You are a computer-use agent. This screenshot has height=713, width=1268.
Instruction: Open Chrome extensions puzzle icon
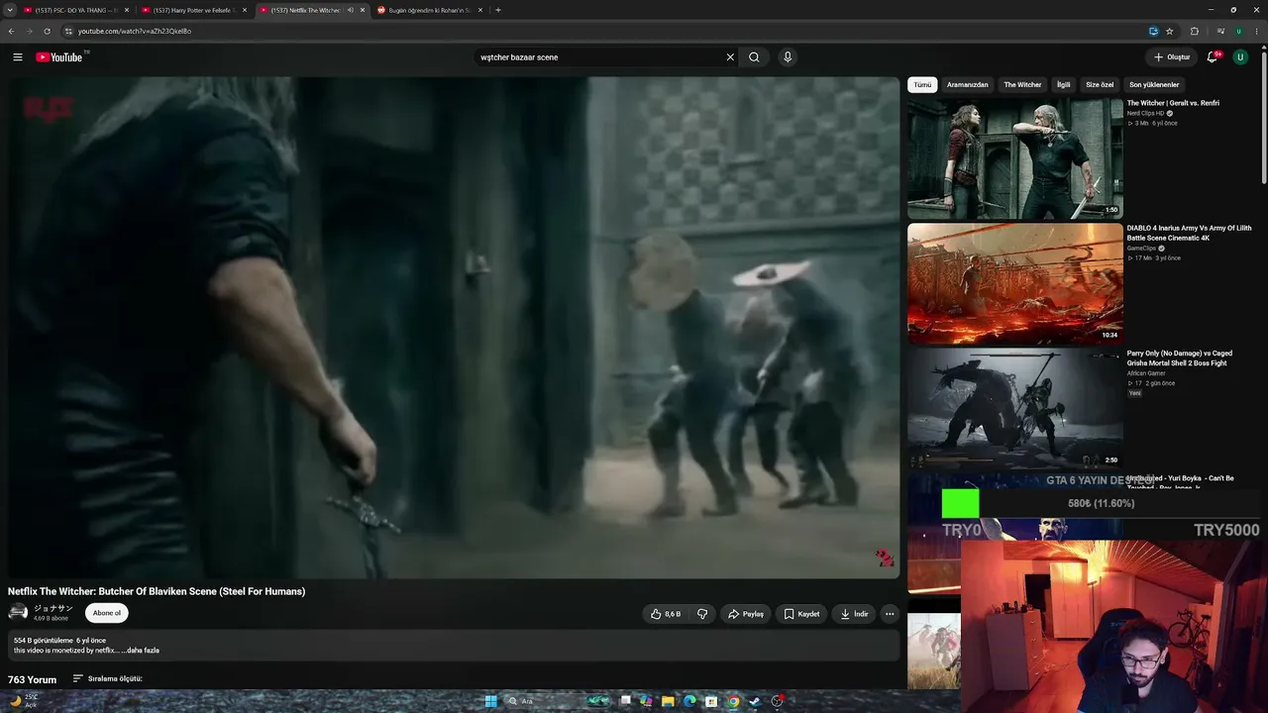click(1195, 31)
